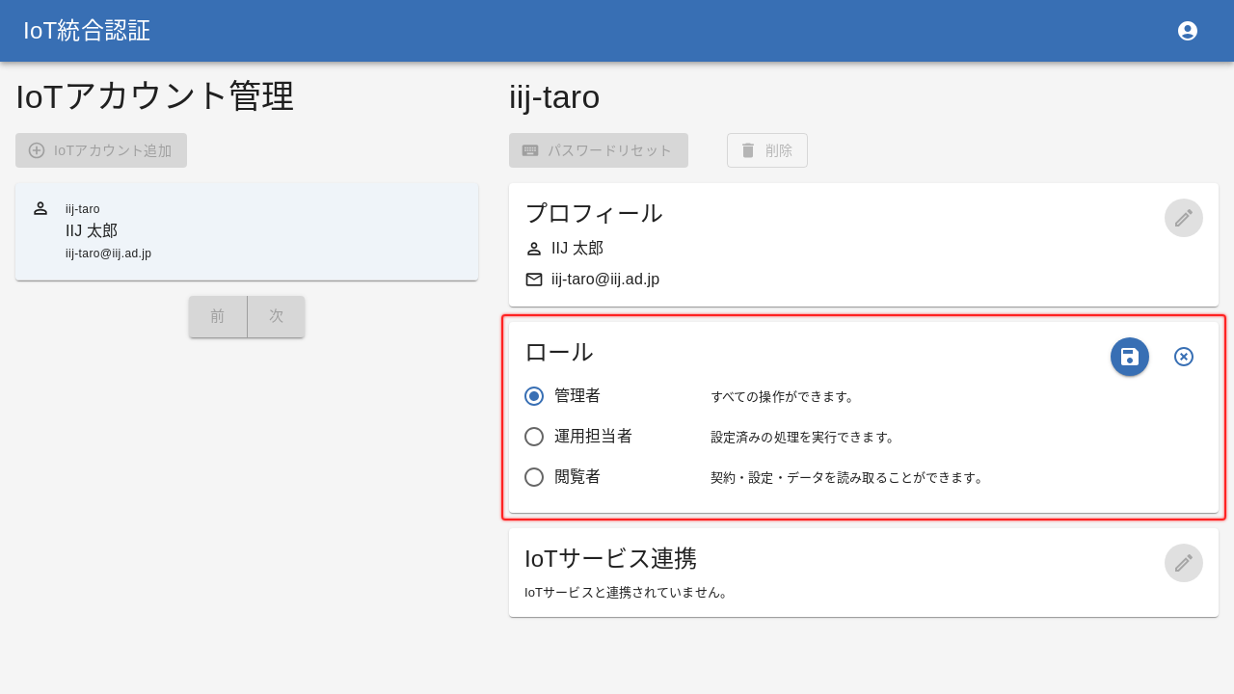Edit IoTサービス連携 with the pencil icon
The image size is (1234, 694).
click(x=1184, y=563)
